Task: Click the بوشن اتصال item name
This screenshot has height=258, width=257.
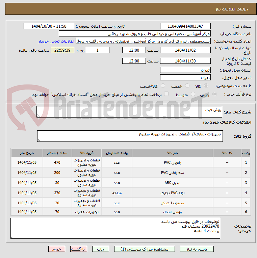Action: pyautogui.click(x=173, y=212)
